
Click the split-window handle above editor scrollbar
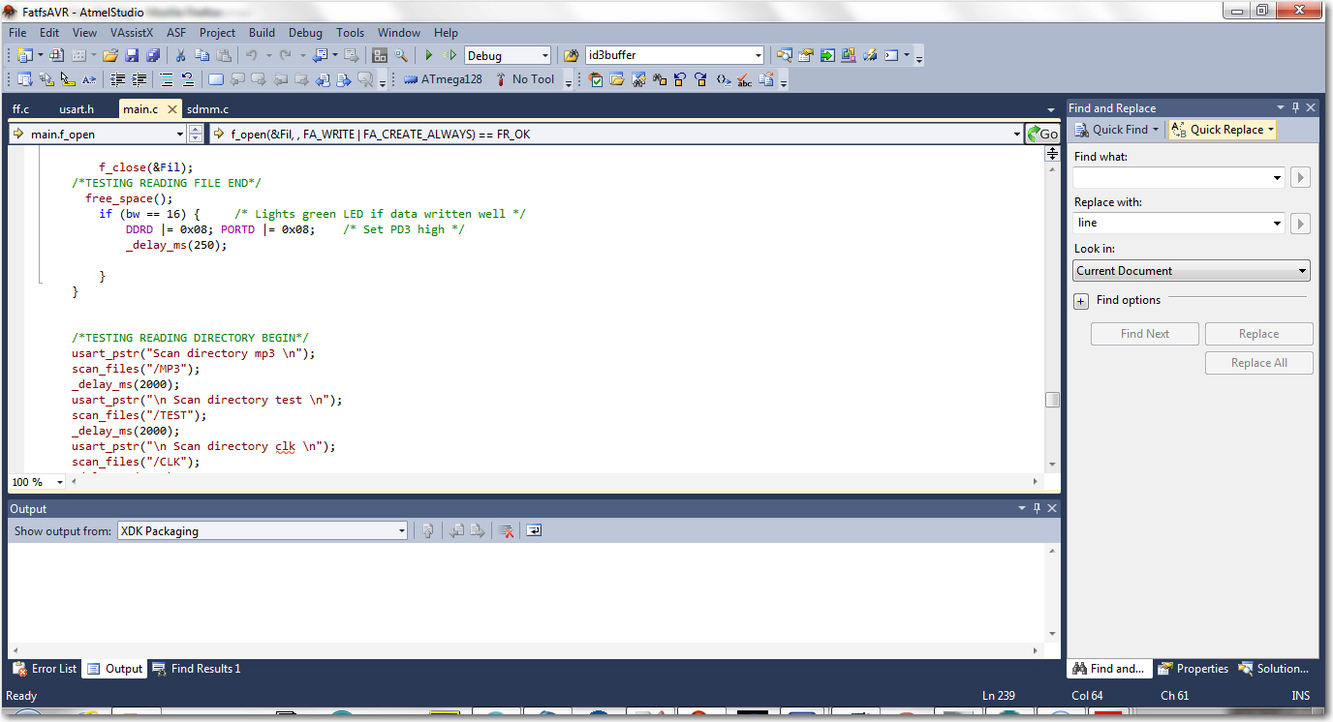[x=1052, y=153]
